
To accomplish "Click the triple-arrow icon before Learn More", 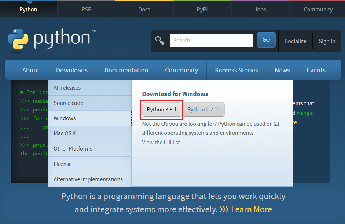I will 224,209.
